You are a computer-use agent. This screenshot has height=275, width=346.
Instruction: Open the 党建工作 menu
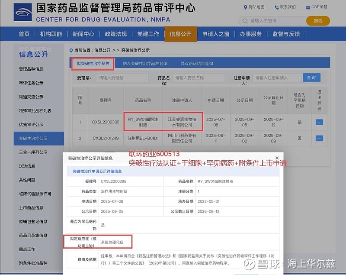(x=148, y=34)
